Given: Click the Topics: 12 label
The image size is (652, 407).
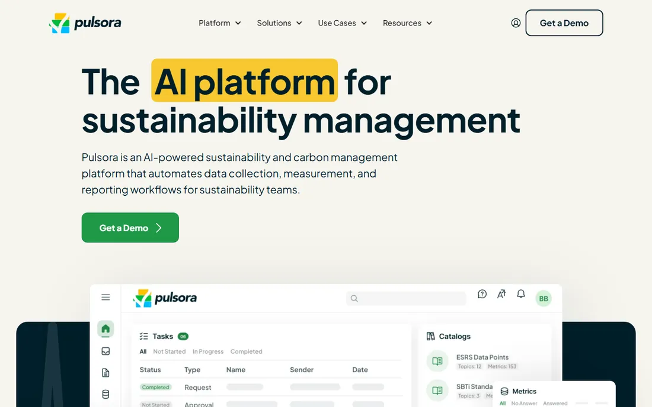Looking at the screenshot, I should 469,366.
